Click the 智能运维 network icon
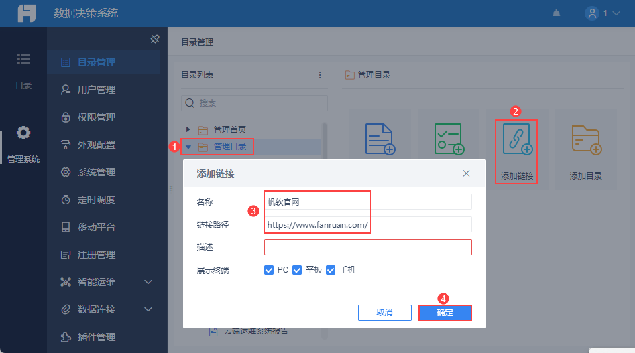Viewport: 635px width, 353px height. (66, 282)
